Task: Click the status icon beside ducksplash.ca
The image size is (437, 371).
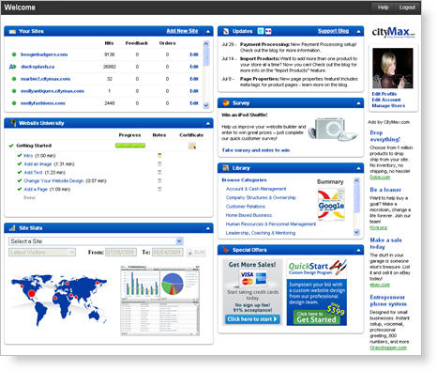Action: (x=12, y=67)
